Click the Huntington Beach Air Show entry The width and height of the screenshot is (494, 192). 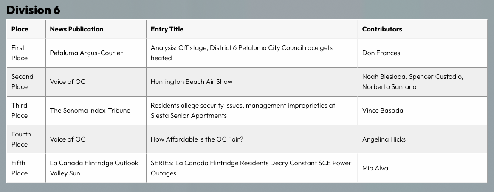click(192, 82)
